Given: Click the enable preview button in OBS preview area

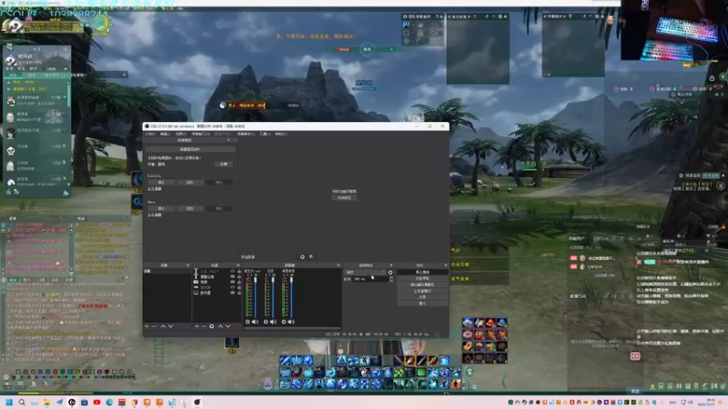Looking at the screenshot, I should [x=344, y=198].
